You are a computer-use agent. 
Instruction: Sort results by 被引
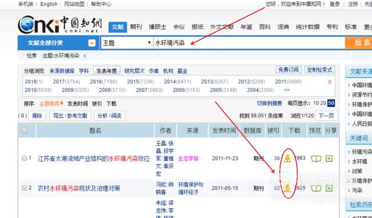click(97, 103)
